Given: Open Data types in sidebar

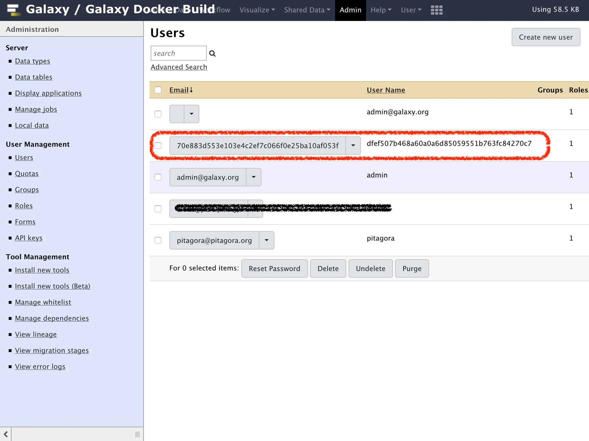Looking at the screenshot, I should click(32, 61).
